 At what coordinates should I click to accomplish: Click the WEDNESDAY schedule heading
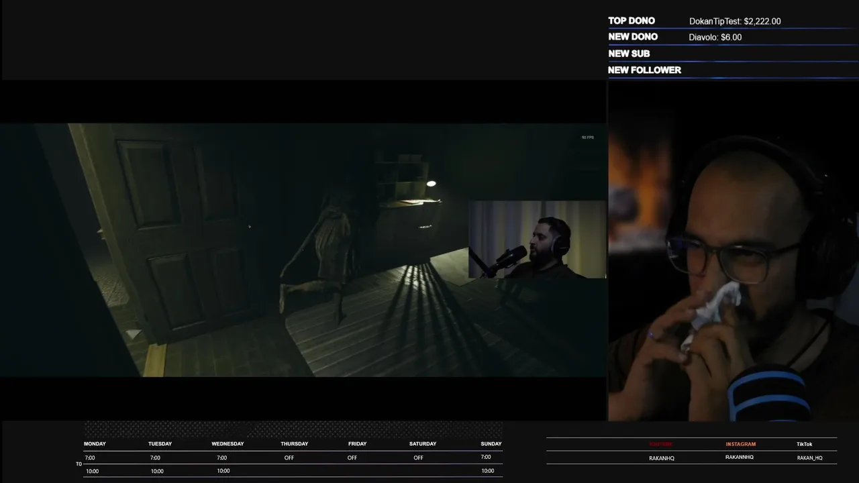coord(228,444)
